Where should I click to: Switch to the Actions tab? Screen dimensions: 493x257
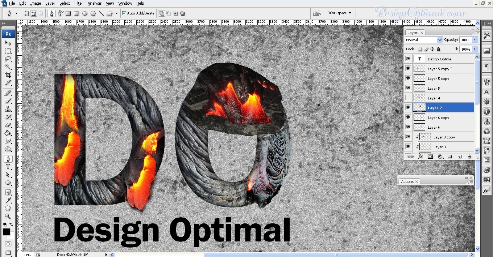[409, 181]
